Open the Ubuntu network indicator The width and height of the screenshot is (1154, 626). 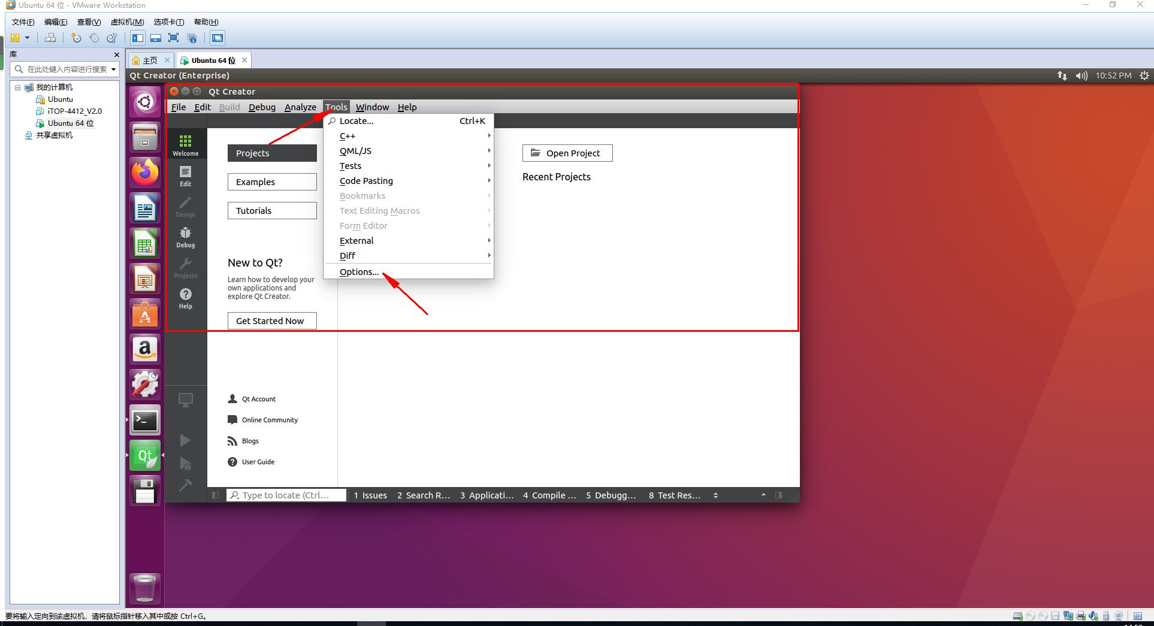[1062, 75]
